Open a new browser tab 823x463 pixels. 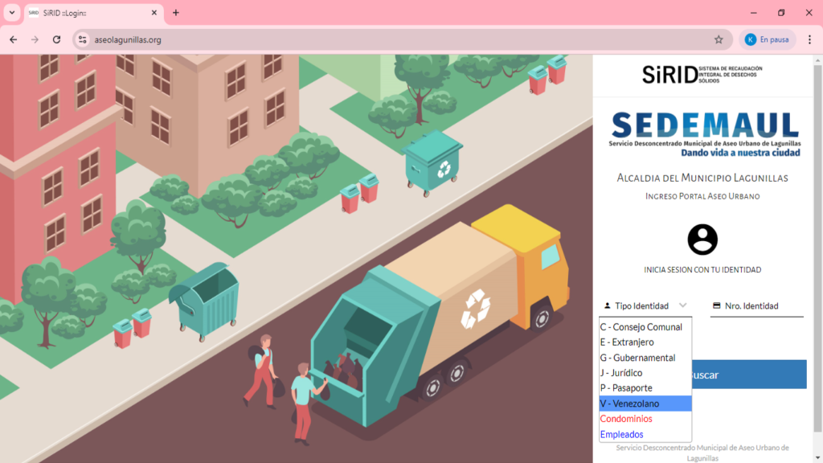point(176,13)
